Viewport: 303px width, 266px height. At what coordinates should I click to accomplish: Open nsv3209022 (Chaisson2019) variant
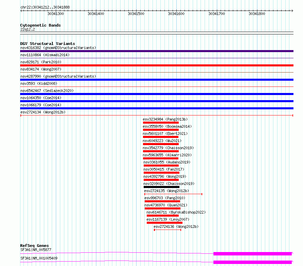point(169,184)
